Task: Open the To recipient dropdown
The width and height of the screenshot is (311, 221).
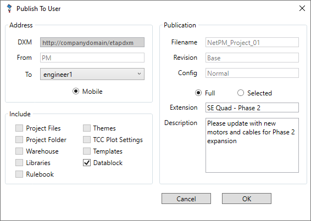Action: point(92,74)
